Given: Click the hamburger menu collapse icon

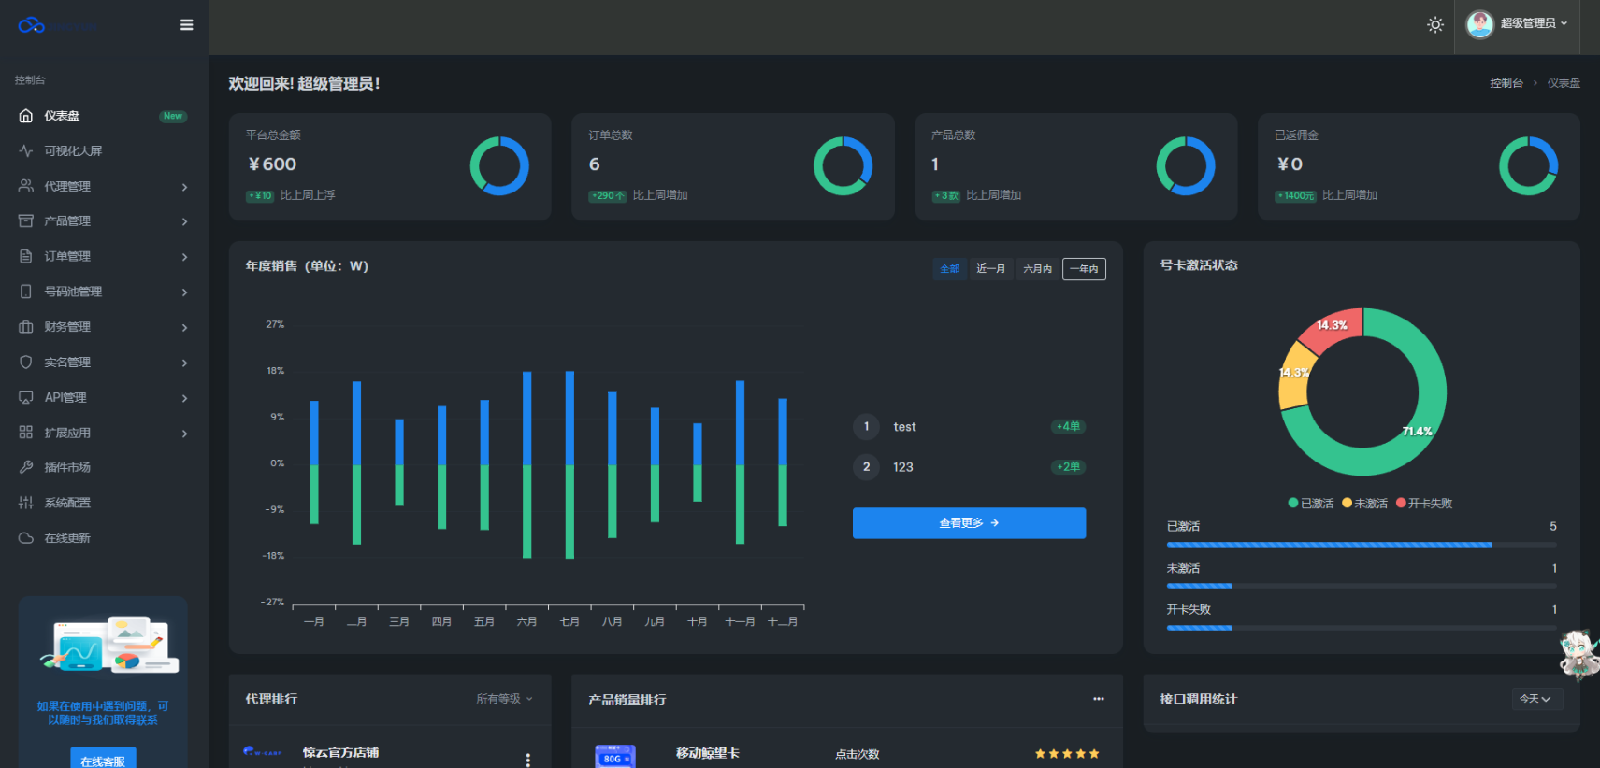Looking at the screenshot, I should (186, 25).
